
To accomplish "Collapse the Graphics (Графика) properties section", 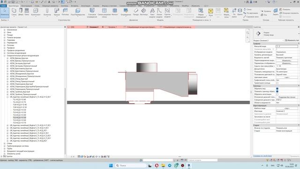I will point(299,44).
